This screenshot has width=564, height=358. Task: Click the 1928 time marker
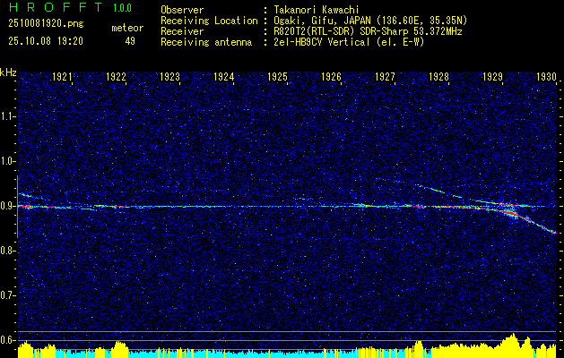pos(438,76)
